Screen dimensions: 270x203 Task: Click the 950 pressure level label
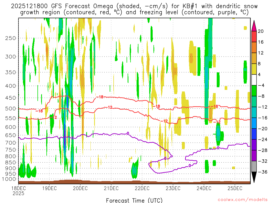point(11,174)
